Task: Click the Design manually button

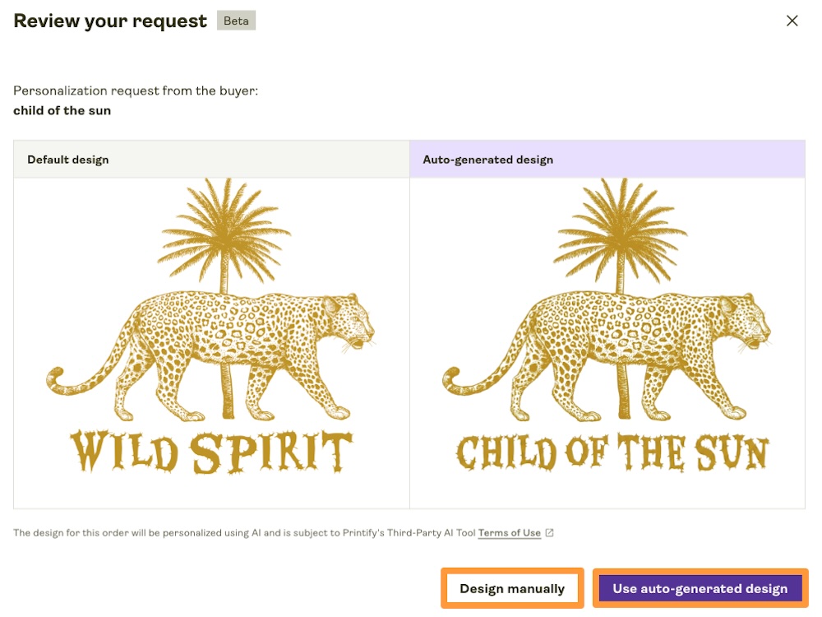Action: [x=512, y=588]
